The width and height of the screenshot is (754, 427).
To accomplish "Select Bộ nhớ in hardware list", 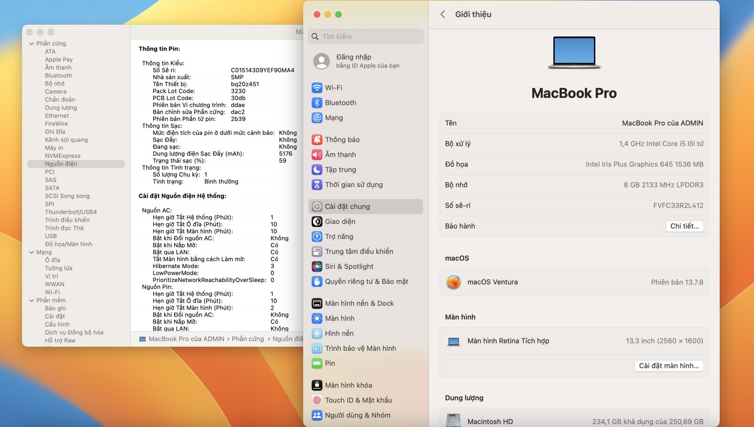I will 54,84.
